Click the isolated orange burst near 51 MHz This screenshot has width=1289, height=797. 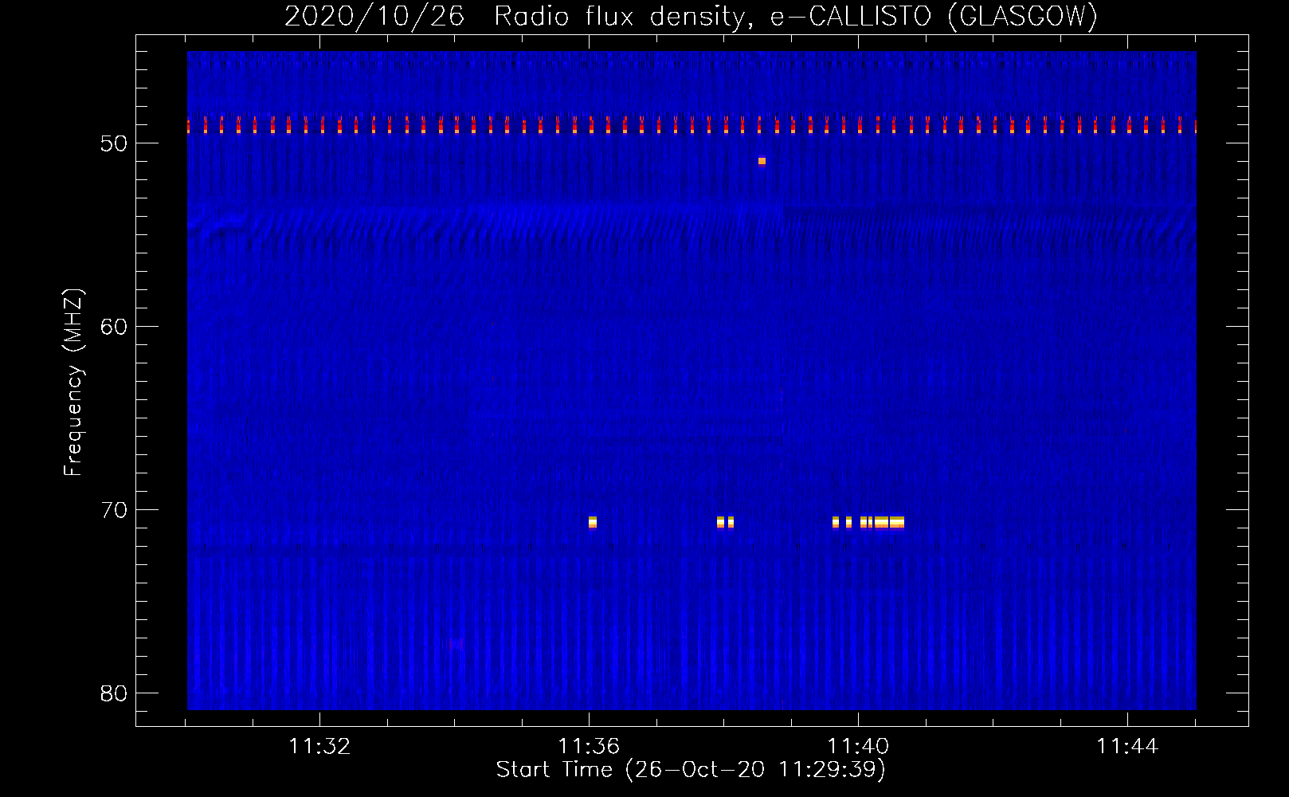pyautogui.click(x=762, y=160)
